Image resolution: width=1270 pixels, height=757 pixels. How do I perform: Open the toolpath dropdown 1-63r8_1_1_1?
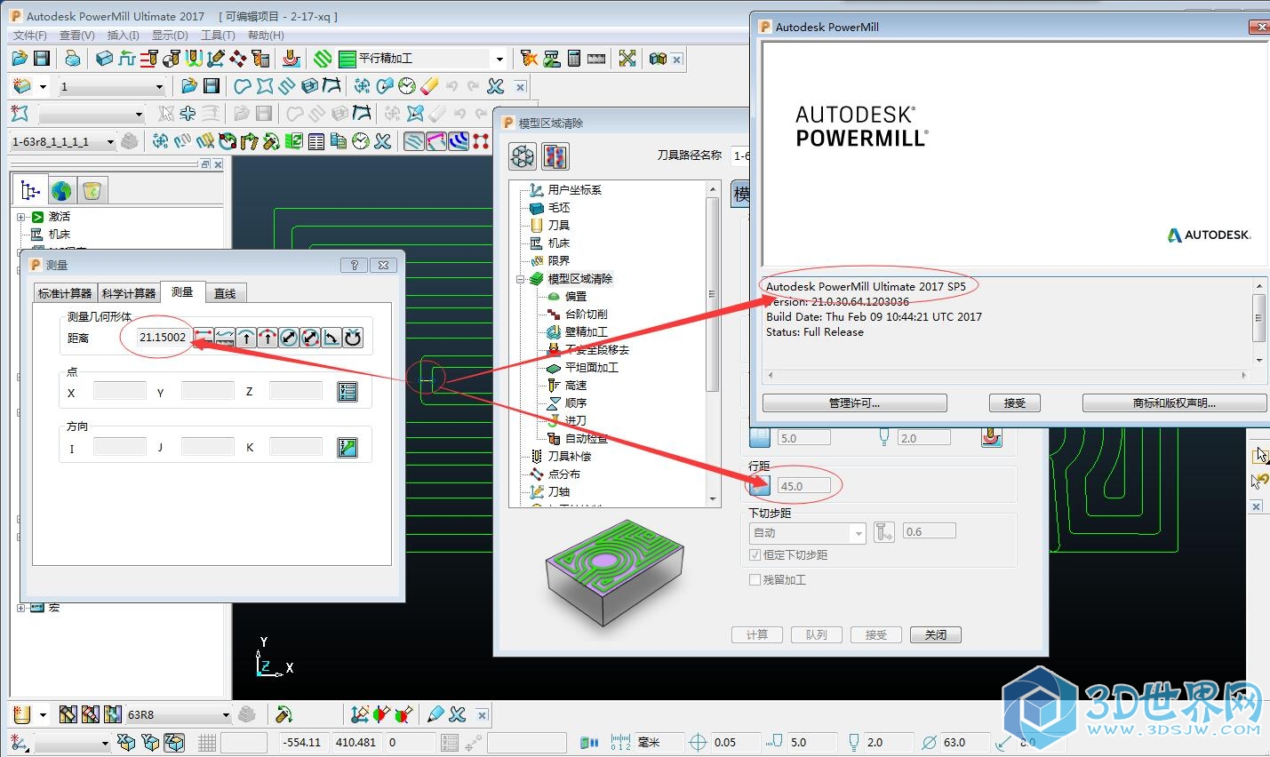coord(110,141)
